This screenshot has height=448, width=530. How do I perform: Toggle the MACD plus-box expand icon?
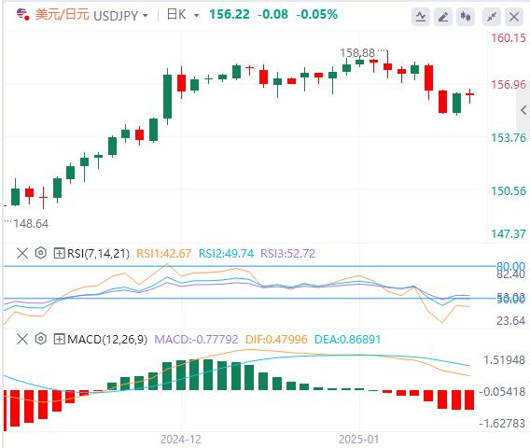coord(59,339)
